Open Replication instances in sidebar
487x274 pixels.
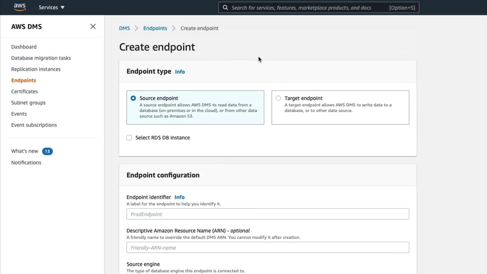(36, 69)
